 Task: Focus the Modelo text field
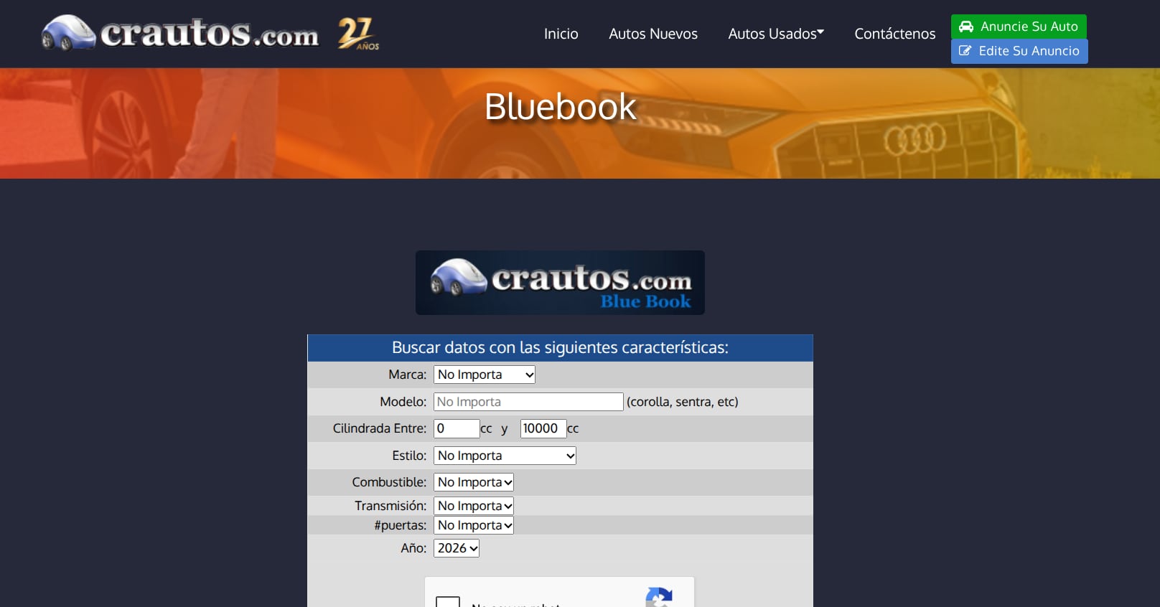tap(528, 402)
